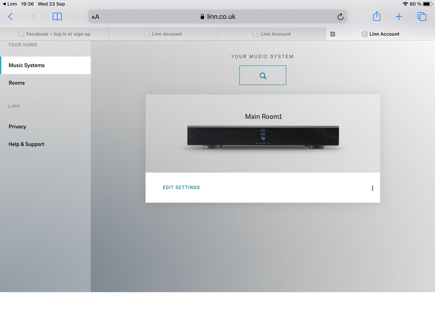Screen dimensions: 435x326
Task: Tap the AA reader text-size control
Action: pos(95,17)
